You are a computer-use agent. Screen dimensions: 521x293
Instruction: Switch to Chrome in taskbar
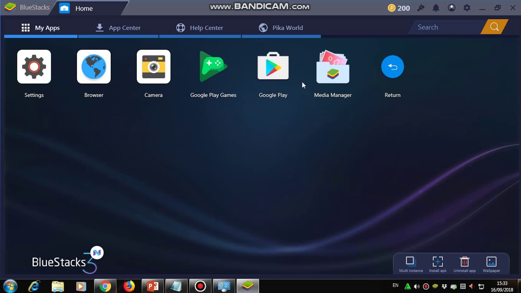pyautogui.click(x=105, y=286)
